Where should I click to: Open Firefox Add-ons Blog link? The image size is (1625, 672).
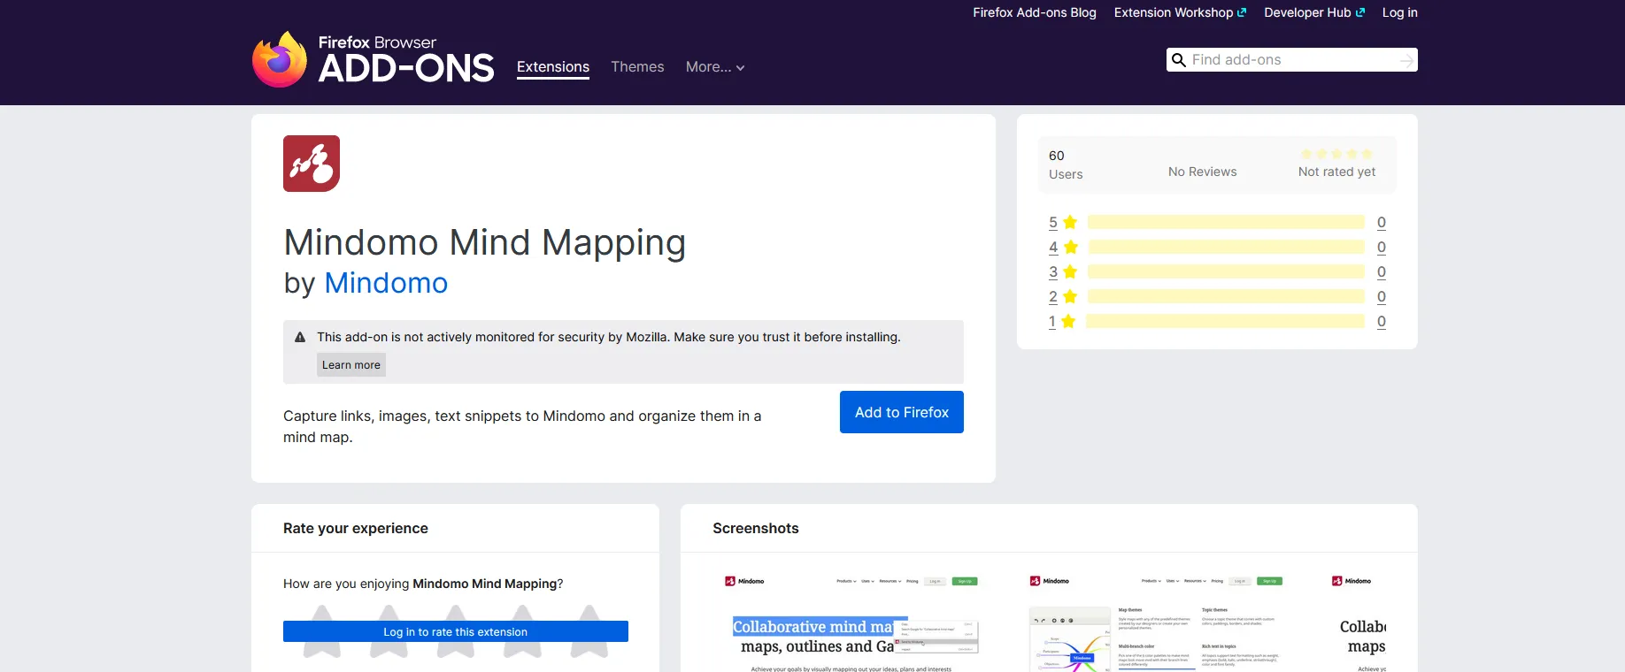click(x=1035, y=12)
